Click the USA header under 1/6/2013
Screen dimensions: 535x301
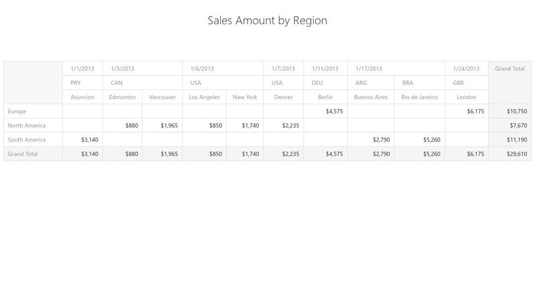tap(197, 83)
